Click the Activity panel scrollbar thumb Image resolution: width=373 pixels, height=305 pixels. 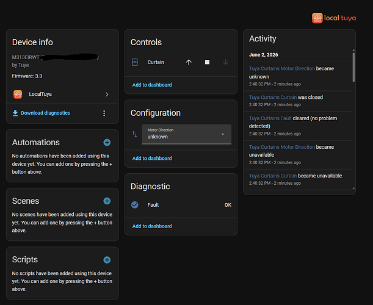[x=353, y=67]
